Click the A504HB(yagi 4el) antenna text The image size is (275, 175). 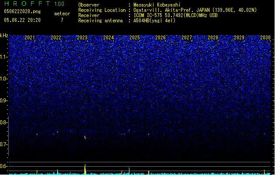[154, 21]
